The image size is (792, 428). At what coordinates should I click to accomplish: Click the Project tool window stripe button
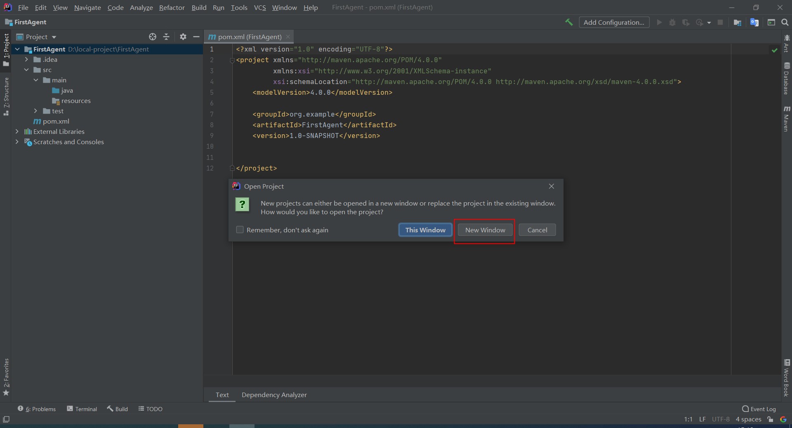pos(6,50)
